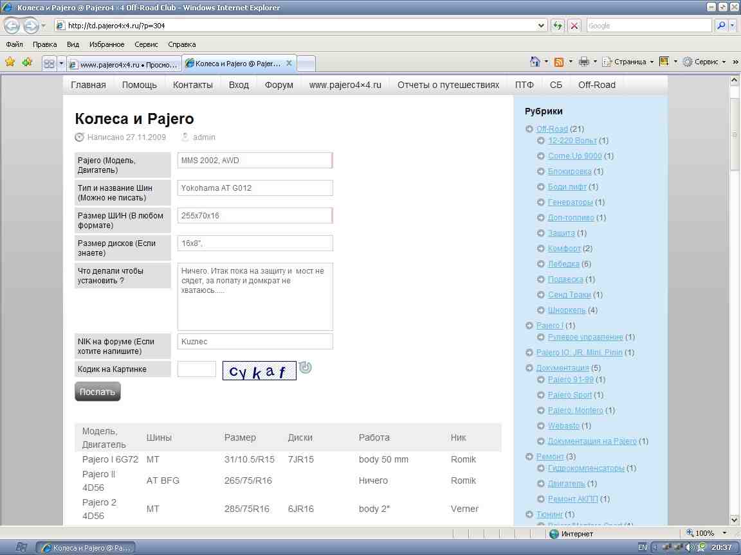This screenshot has height=555, width=741.
Task: Open the Избранное menu
Action: (107, 44)
